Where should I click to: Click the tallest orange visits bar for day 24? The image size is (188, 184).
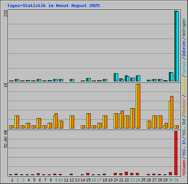tap(139, 106)
